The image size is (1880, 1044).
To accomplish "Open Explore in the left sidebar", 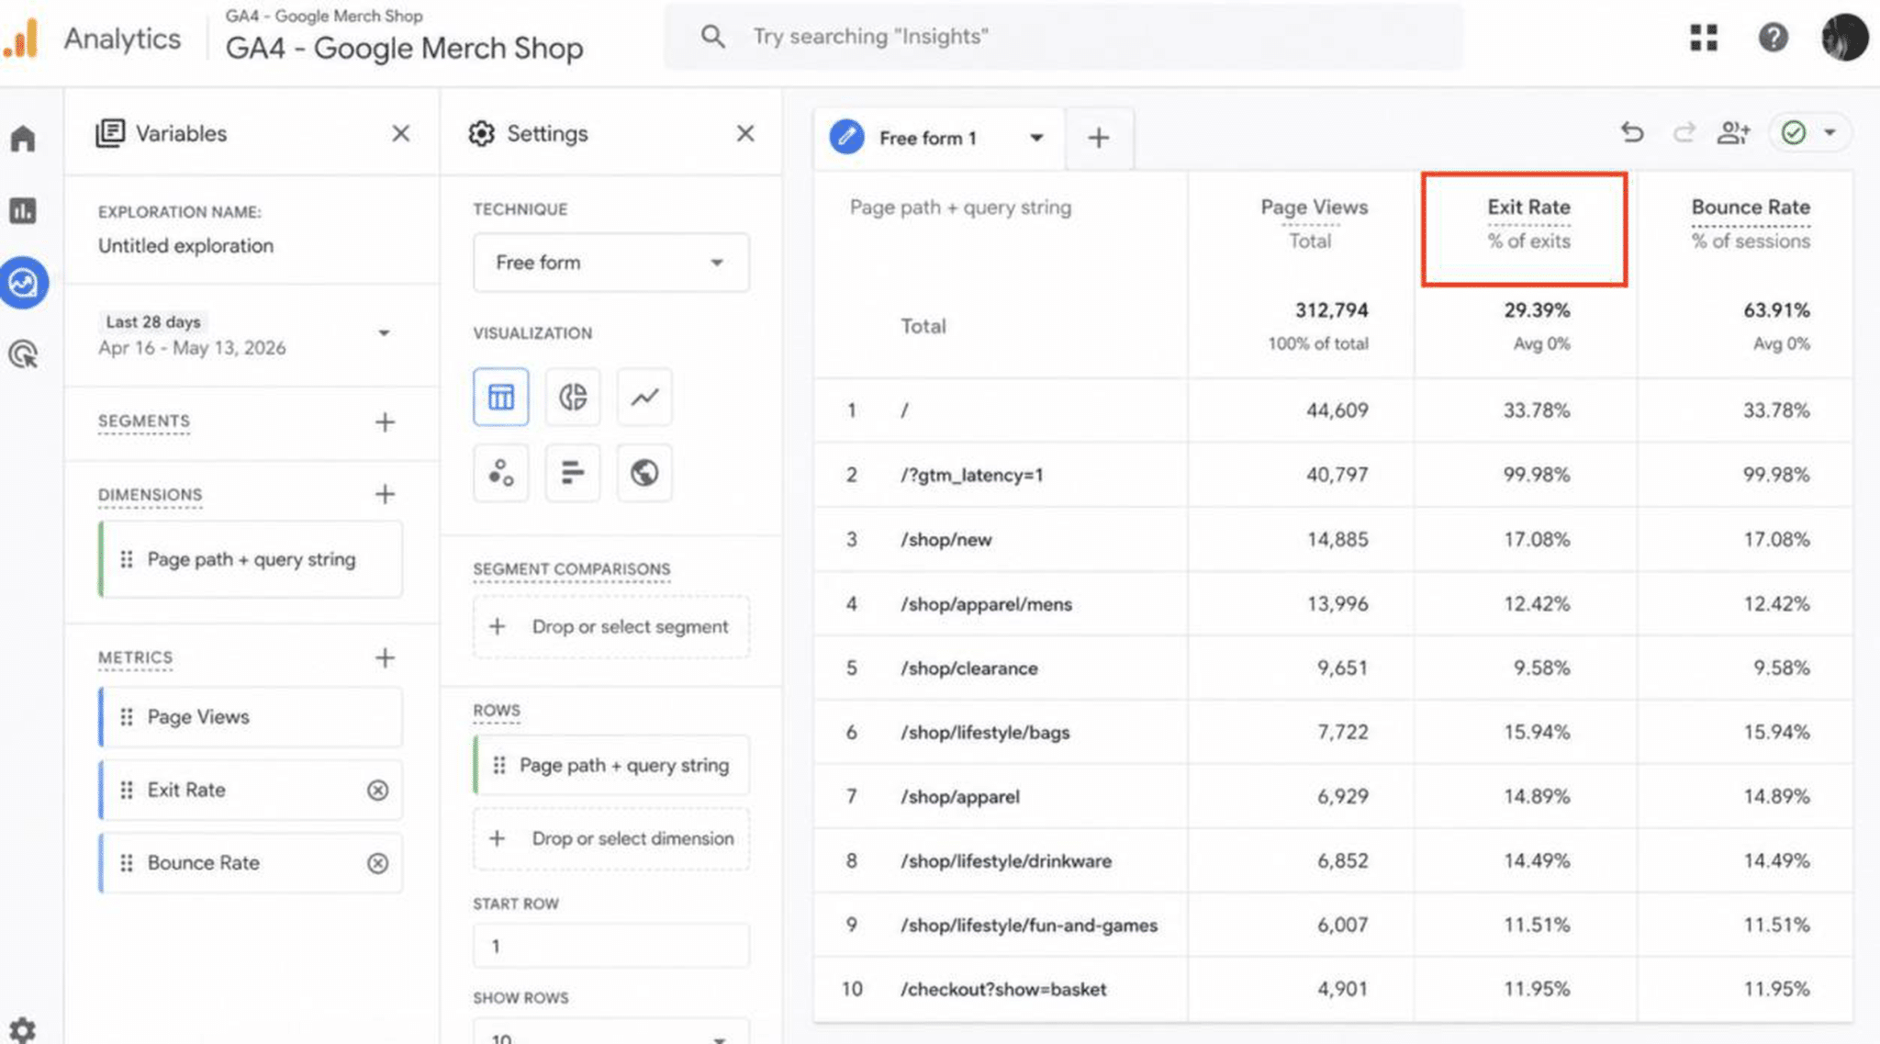I will pos(23,282).
